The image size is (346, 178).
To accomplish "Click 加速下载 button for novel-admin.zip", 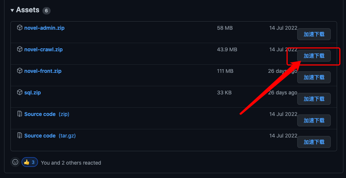I will [x=314, y=34].
